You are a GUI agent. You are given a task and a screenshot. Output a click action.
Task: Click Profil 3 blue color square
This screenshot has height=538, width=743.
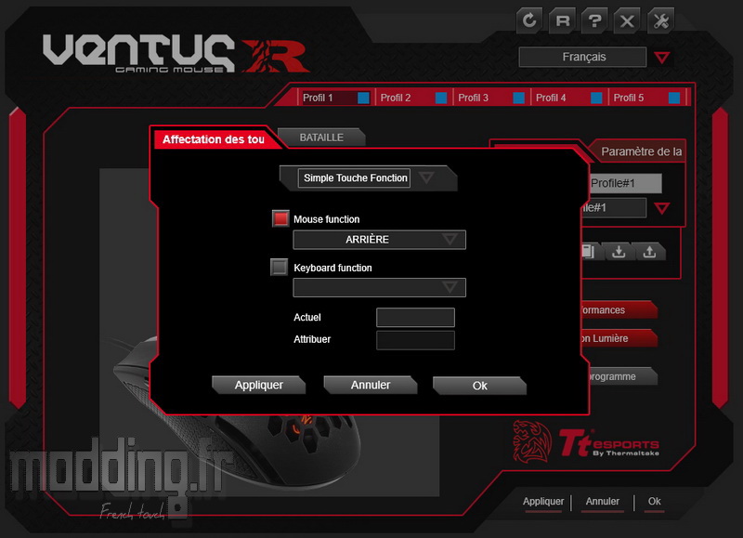pos(519,98)
